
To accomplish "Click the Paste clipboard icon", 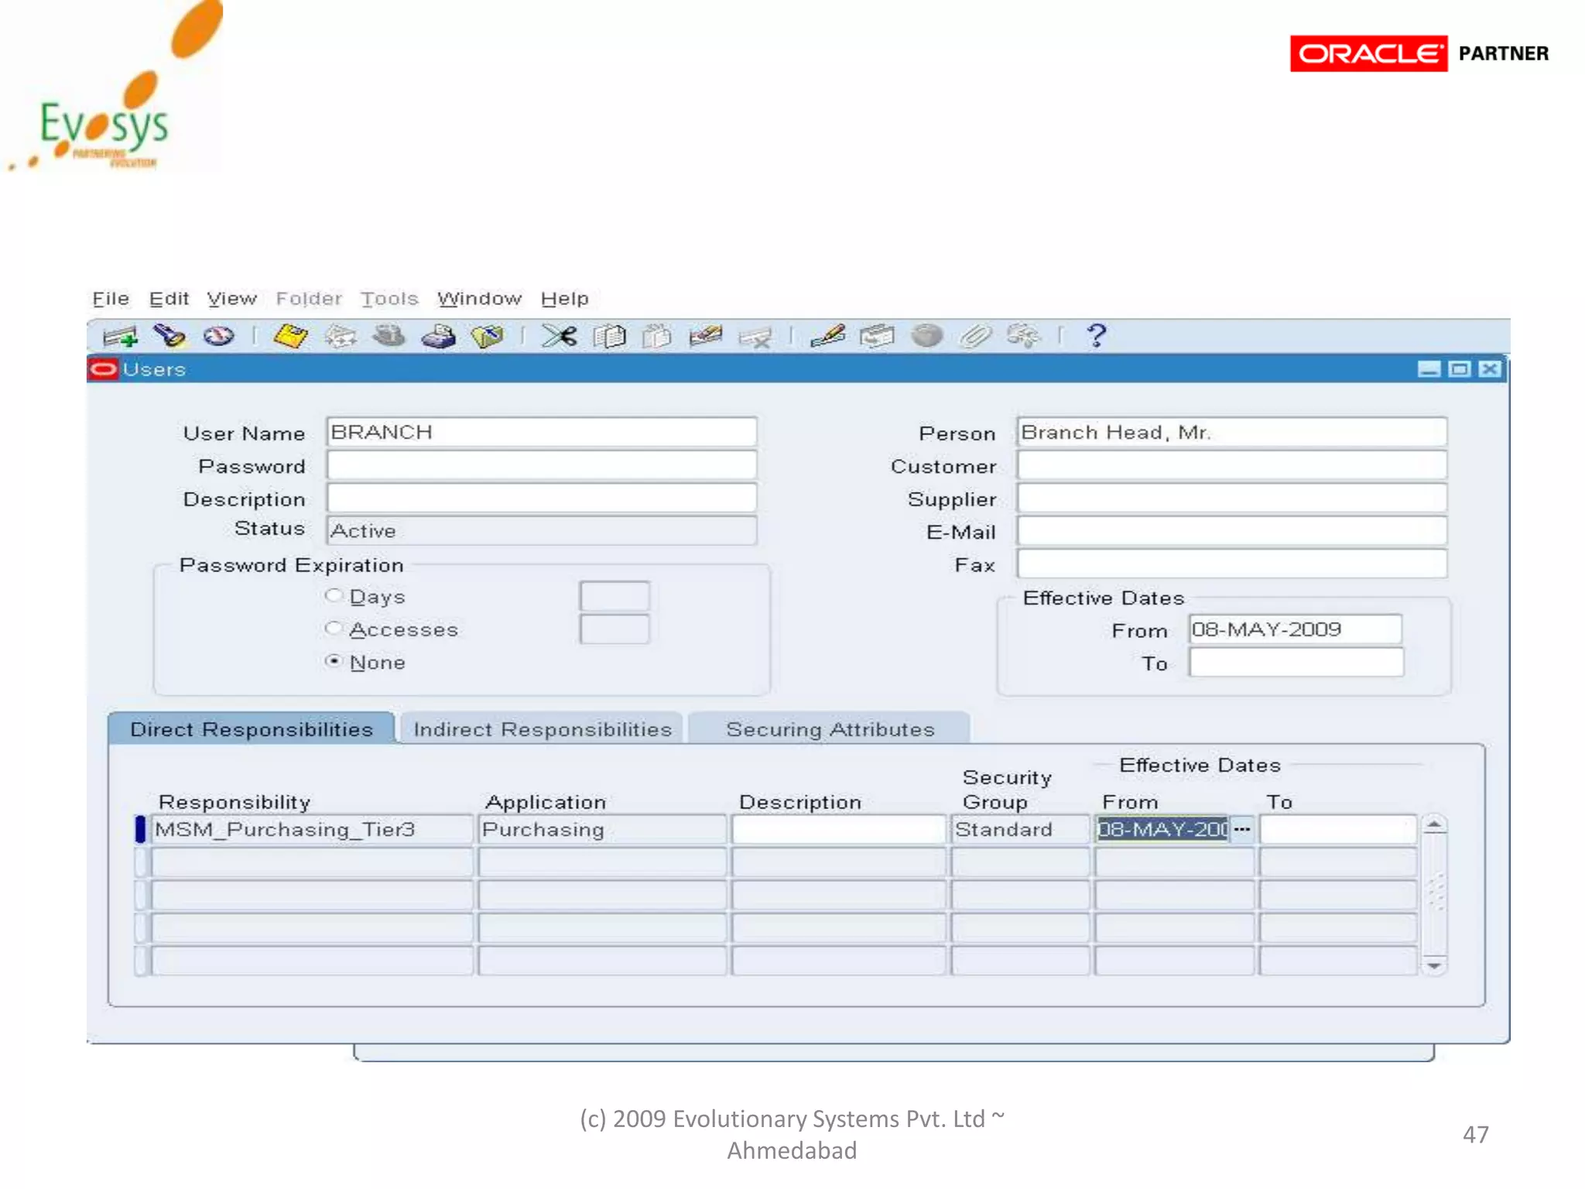I will (x=657, y=336).
